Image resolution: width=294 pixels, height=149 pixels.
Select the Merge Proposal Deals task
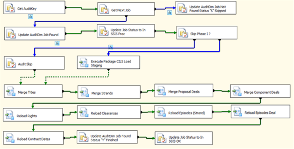(184, 91)
